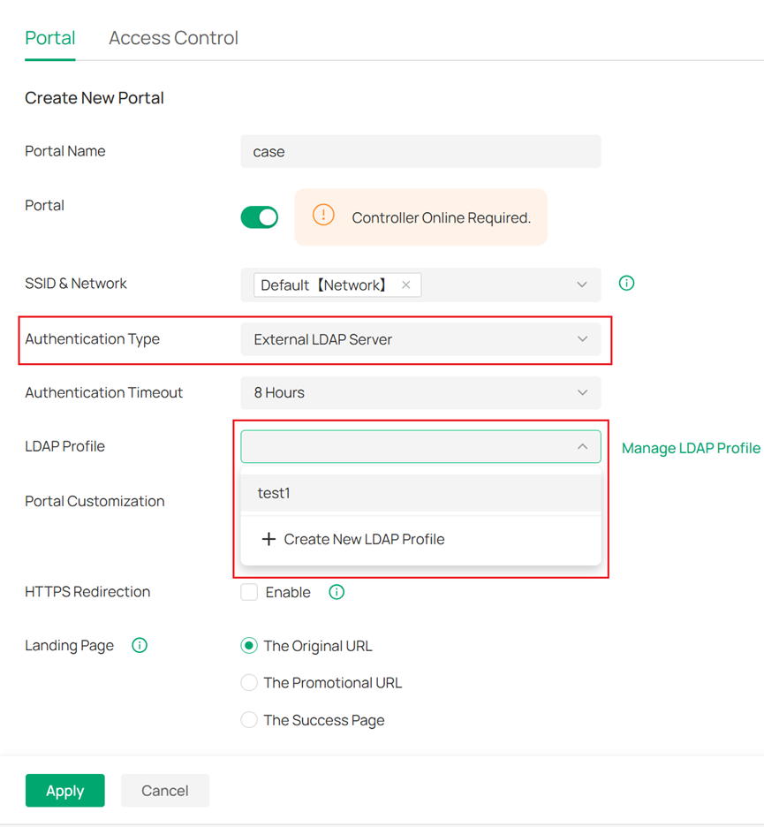Enable the HTTPS Redirection checkbox
764x827 pixels.
pos(249,592)
